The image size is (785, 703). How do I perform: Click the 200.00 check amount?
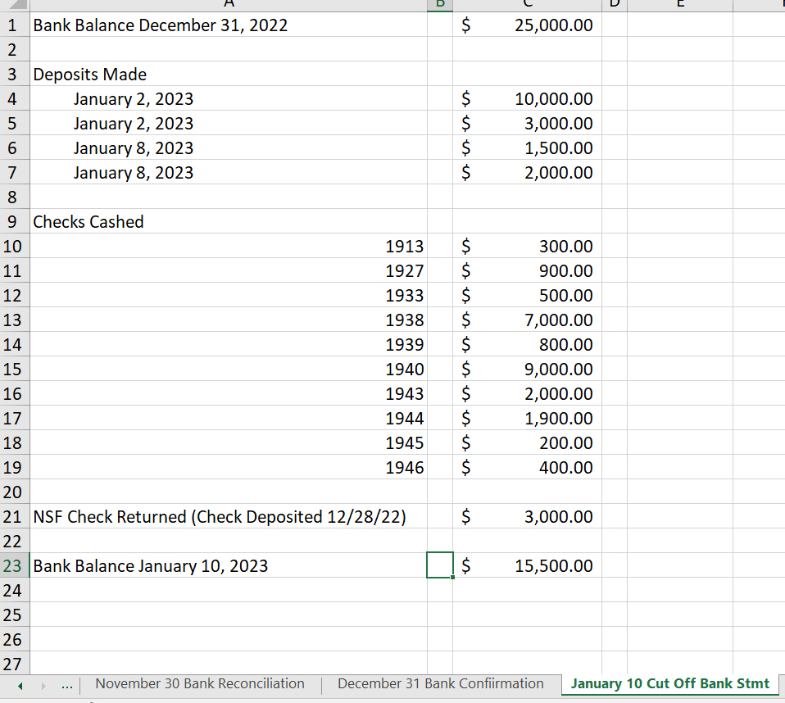527,442
